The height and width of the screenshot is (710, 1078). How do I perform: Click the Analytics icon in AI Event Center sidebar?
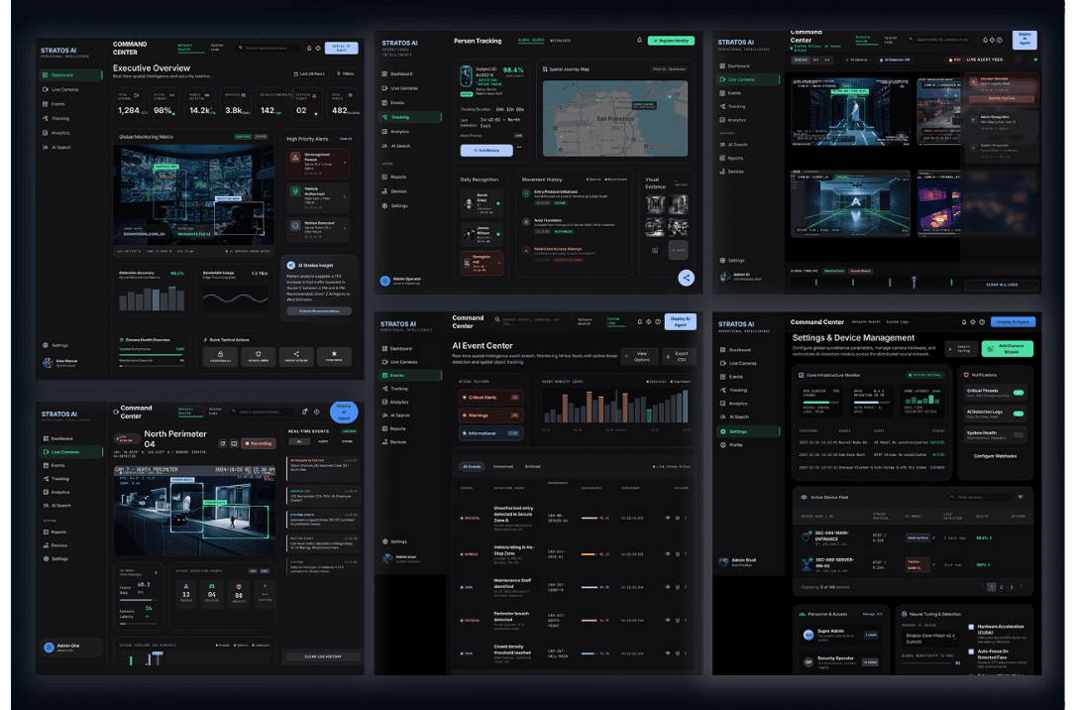pos(385,402)
